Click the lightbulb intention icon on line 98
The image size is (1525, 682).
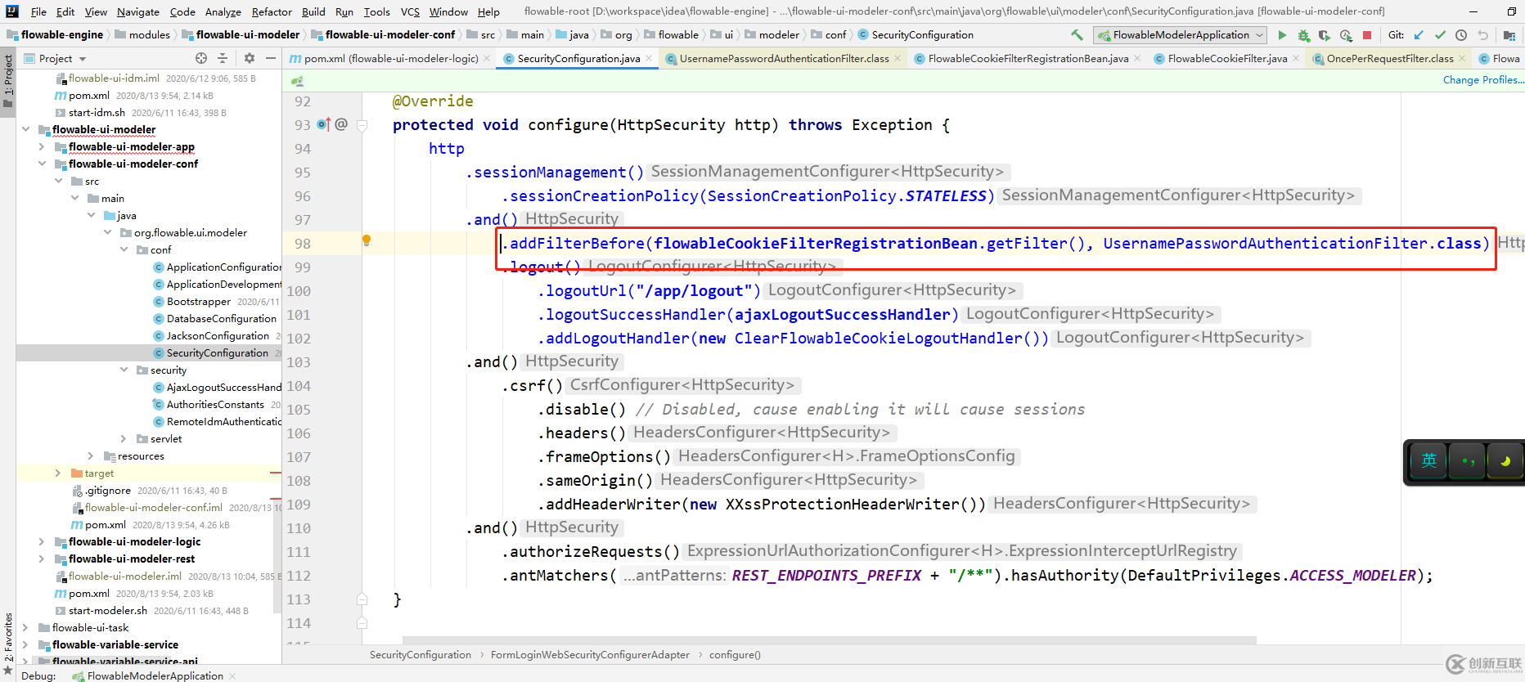coord(367,240)
